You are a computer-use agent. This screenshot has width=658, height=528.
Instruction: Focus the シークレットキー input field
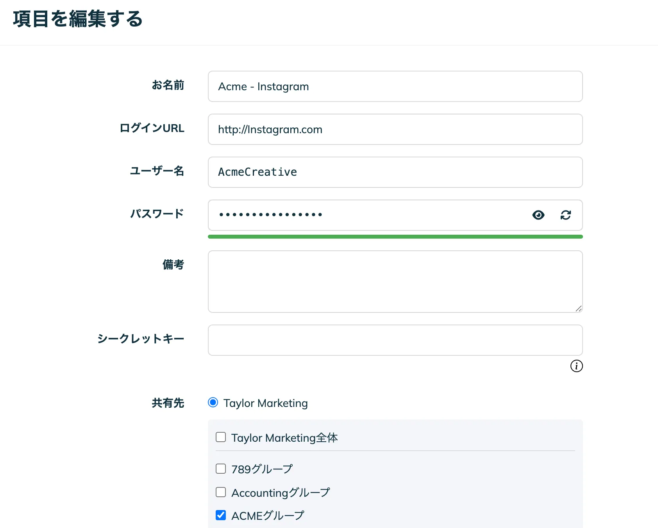point(395,340)
